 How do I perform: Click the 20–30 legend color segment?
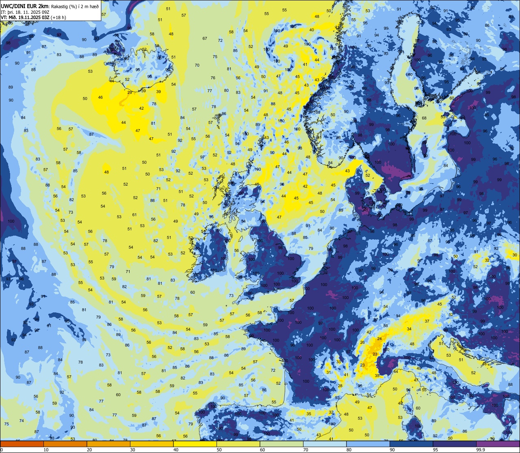108,444
